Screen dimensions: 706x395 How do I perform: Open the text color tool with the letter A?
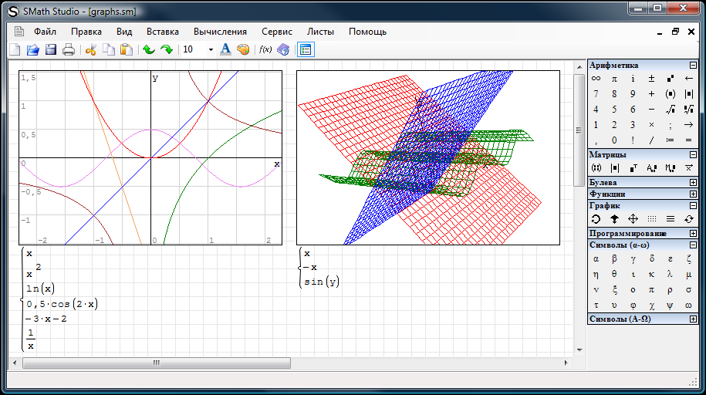pyautogui.click(x=225, y=49)
